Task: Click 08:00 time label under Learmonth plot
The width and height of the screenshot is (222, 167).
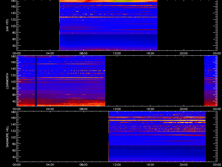Action: [x=84, y=109]
